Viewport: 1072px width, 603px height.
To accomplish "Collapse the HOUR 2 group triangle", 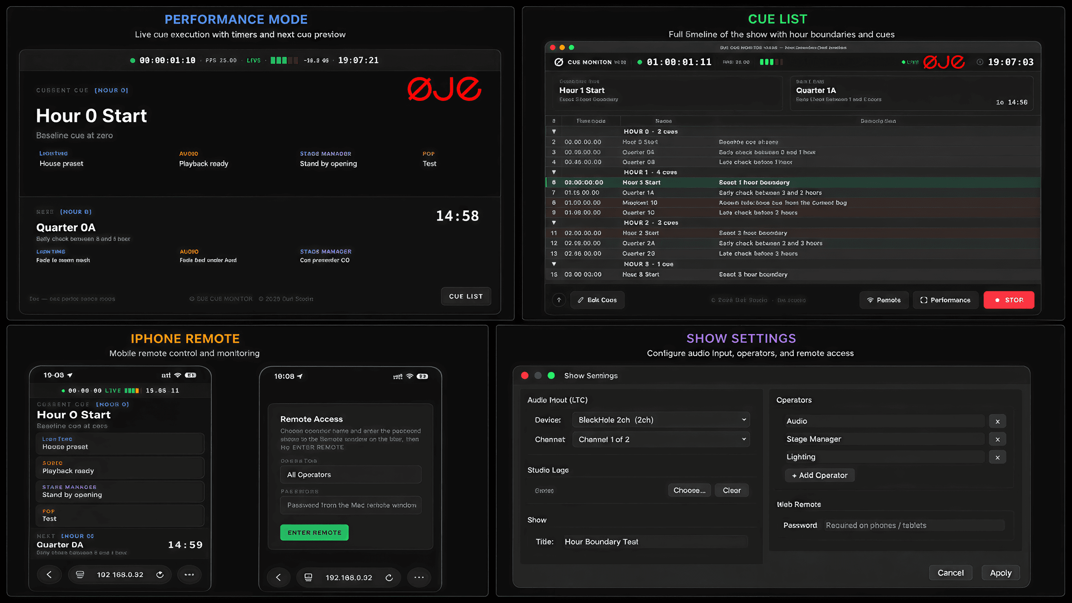I will [554, 223].
